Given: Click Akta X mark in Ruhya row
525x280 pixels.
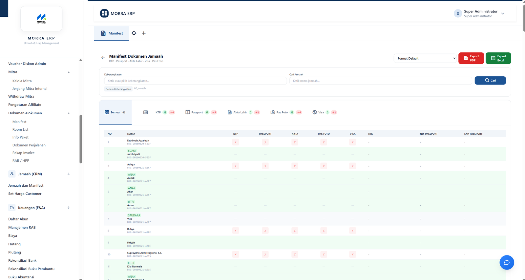Looking at the screenshot, I should pos(295,231).
